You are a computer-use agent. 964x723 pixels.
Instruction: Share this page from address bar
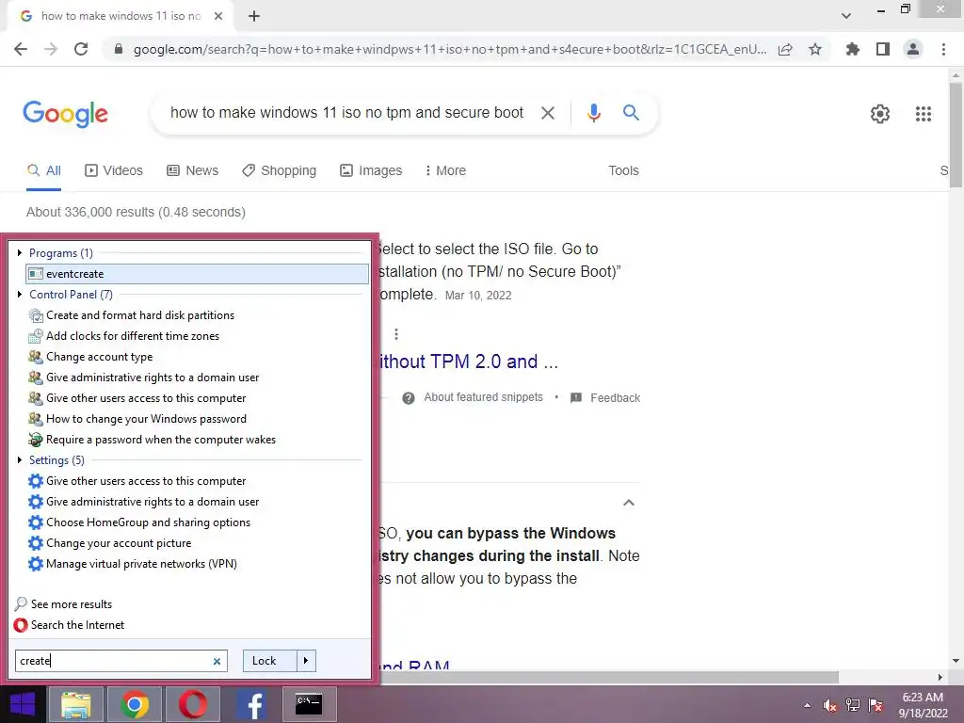[x=785, y=49]
